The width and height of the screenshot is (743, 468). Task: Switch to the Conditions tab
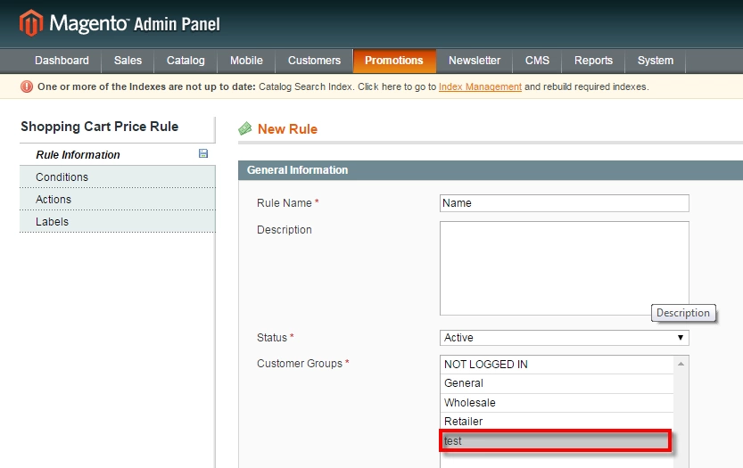[x=118, y=177]
